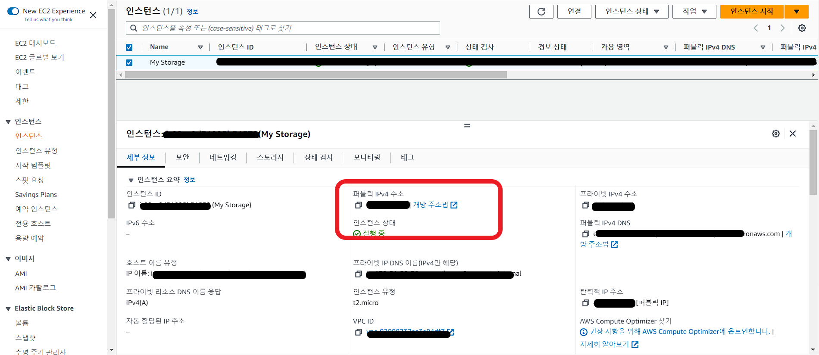Switch to the 세부 정보 tab
The image size is (819, 355).
pyautogui.click(x=141, y=158)
